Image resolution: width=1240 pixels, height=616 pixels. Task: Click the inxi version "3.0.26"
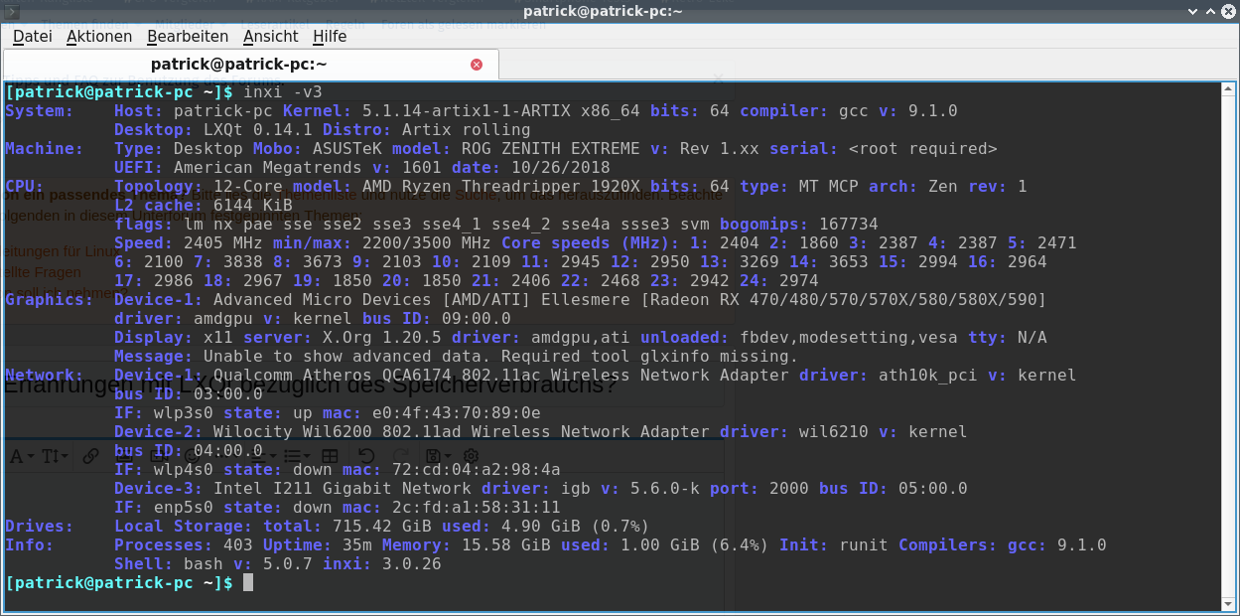click(412, 563)
